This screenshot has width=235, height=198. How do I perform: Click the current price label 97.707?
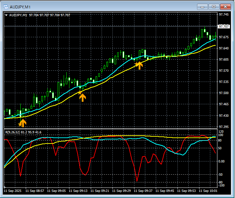point(223,26)
